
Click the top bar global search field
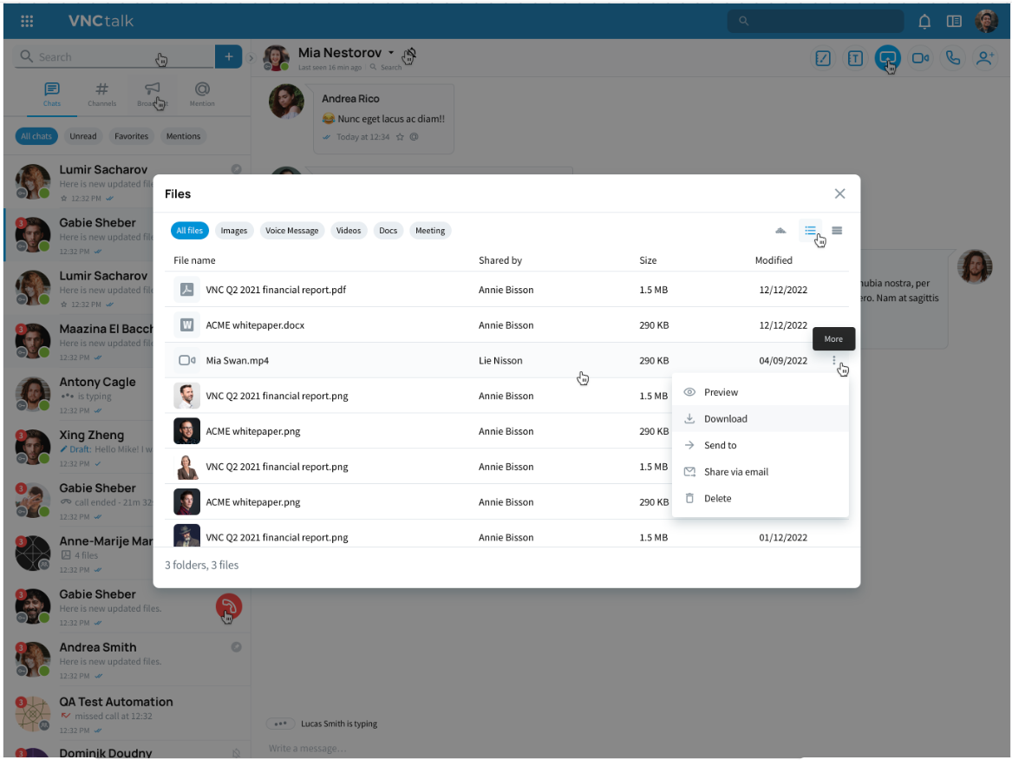click(815, 21)
